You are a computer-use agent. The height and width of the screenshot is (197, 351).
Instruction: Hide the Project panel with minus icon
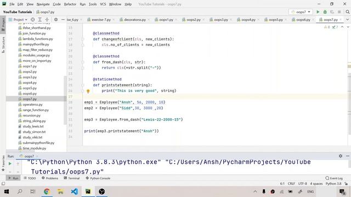click(63, 20)
